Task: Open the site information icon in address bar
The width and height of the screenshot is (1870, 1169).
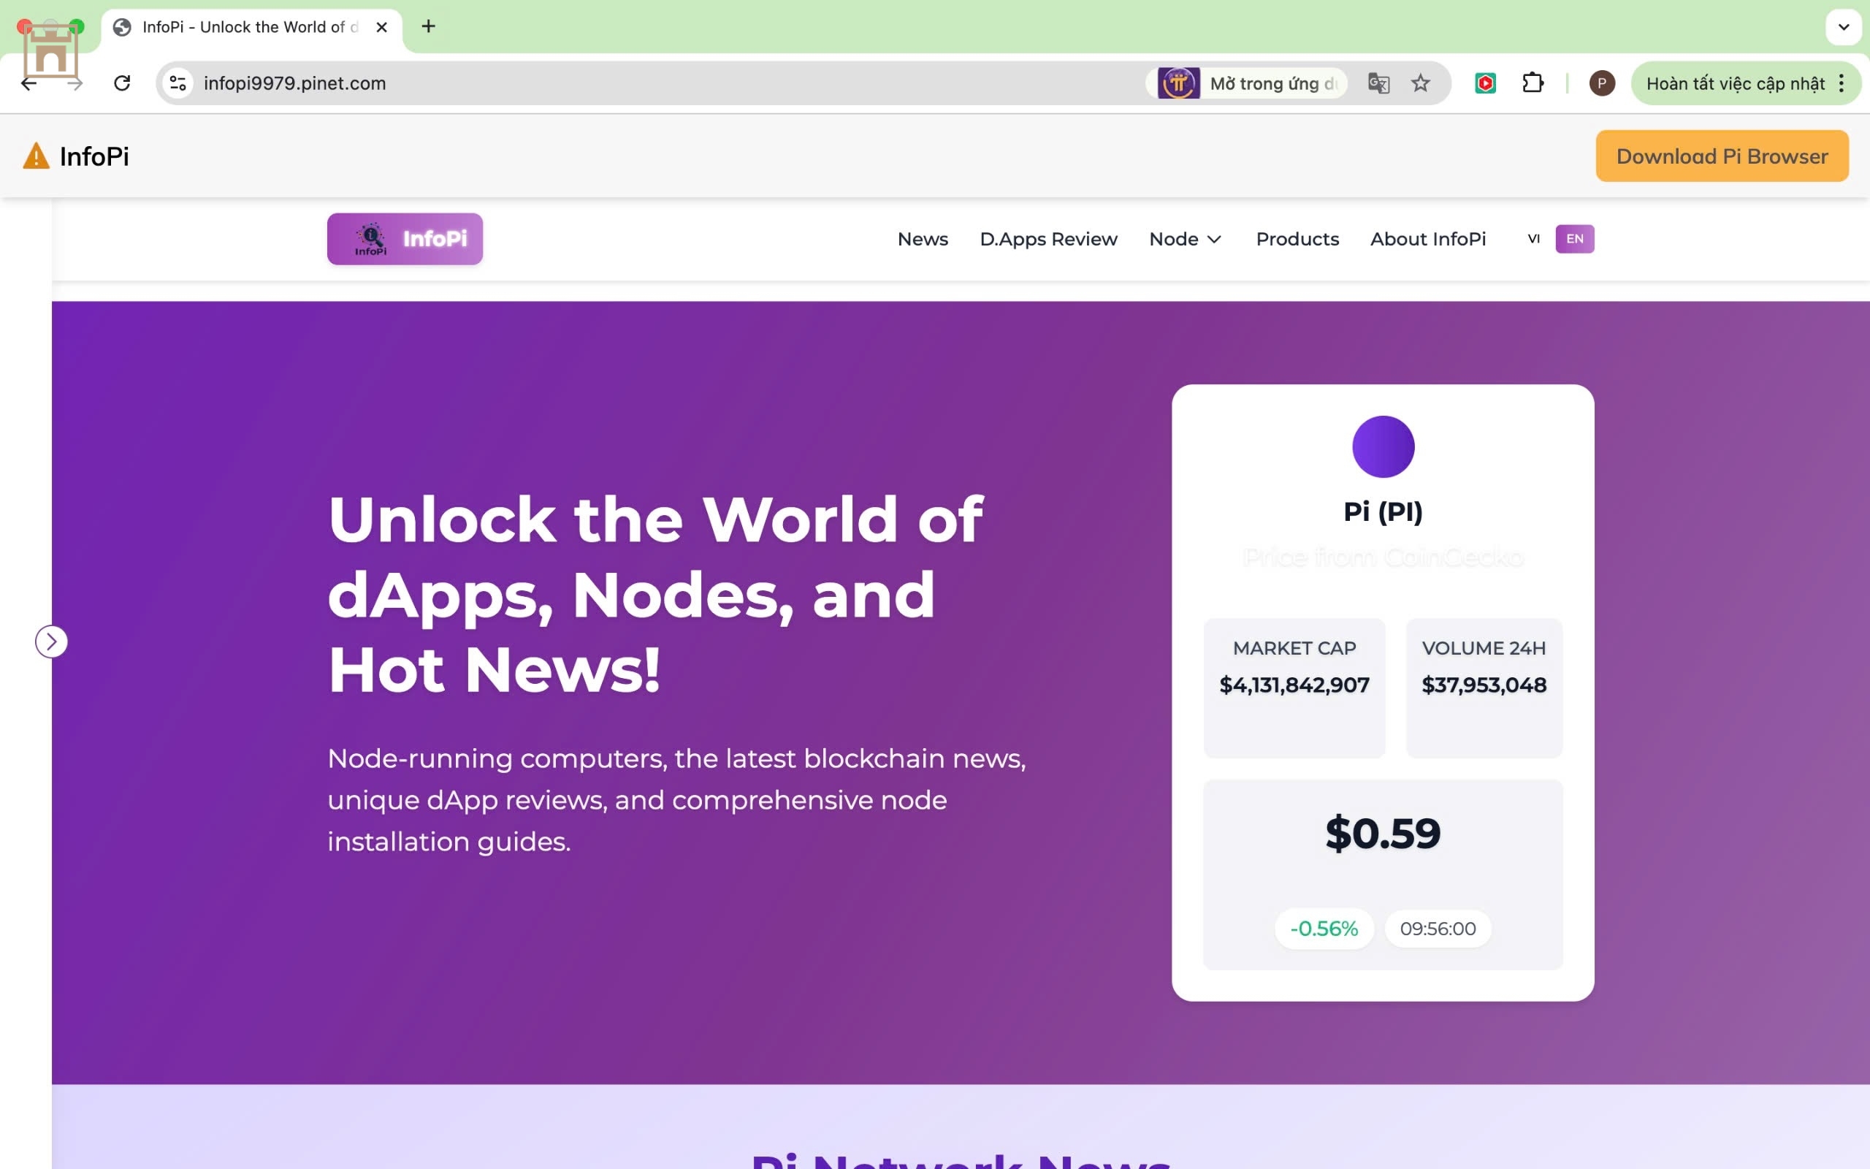Action: coord(178,83)
